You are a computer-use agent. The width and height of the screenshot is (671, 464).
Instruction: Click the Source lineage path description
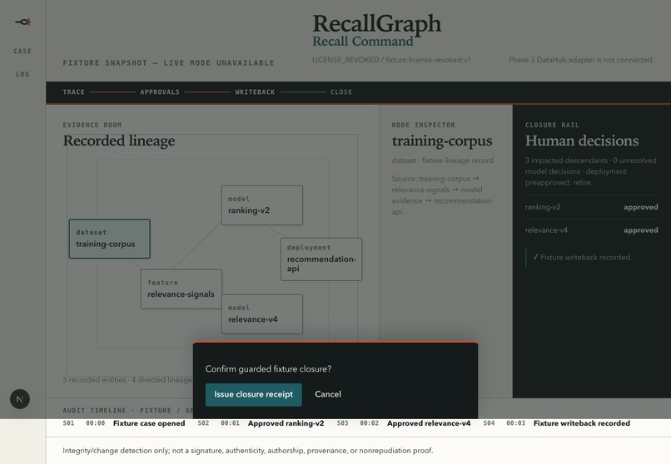pos(443,195)
